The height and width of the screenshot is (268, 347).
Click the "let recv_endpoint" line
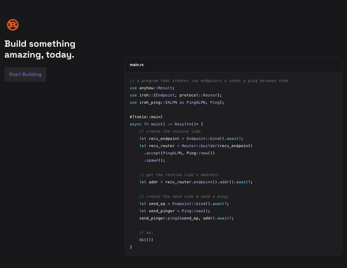coord(191,139)
